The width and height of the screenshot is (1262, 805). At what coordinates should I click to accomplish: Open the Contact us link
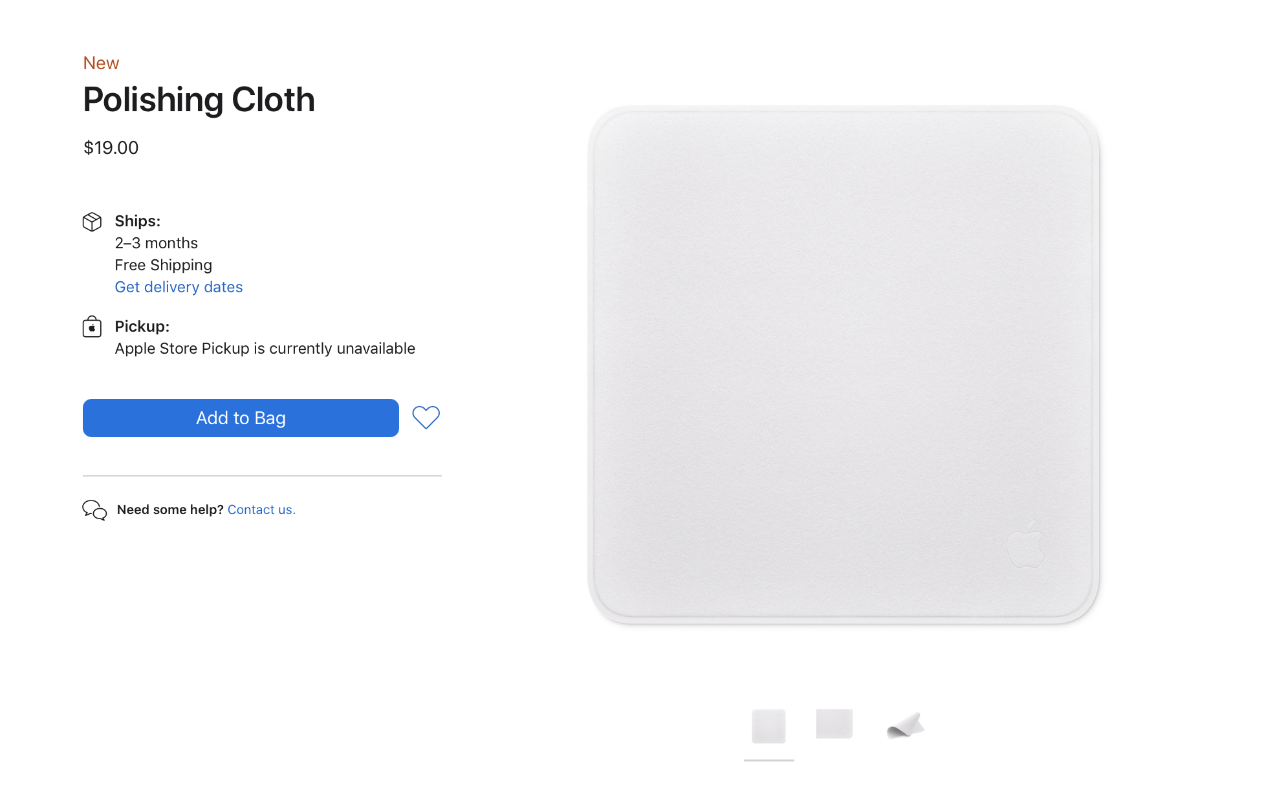click(261, 510)
